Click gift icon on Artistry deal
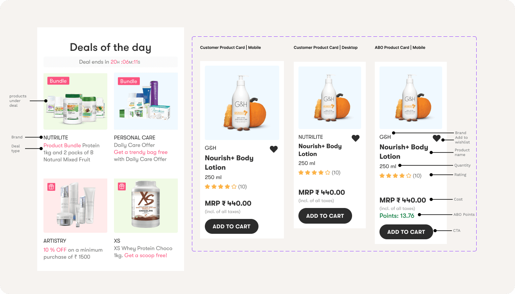Image resolution: width=515 pixels, height=294 pixels. tap(51, 186)
